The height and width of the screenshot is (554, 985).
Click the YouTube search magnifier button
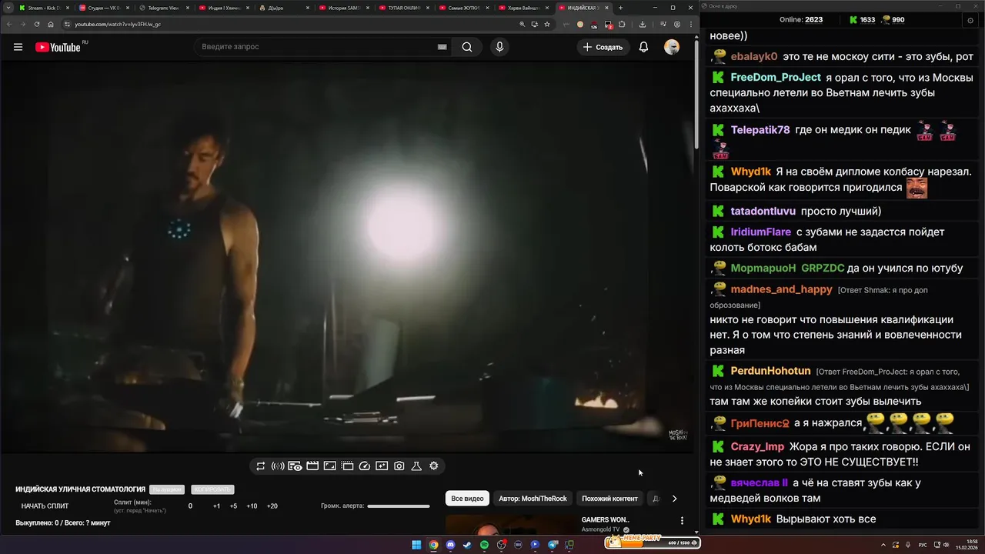[x=467, y=47]
